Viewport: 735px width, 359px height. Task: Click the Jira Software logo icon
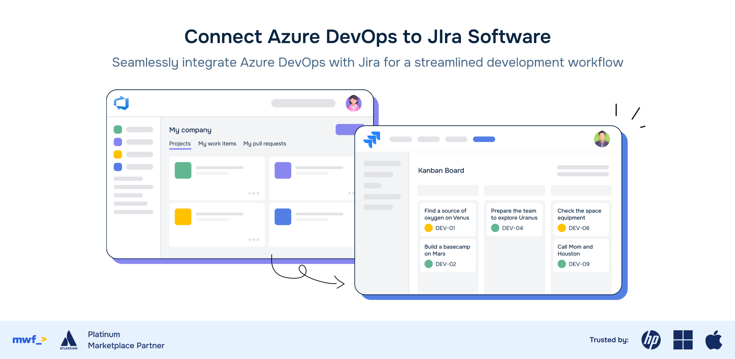(372, 140)
